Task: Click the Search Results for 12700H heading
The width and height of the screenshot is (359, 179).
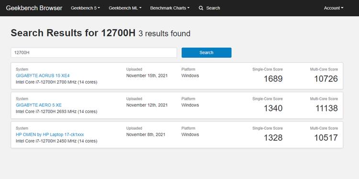Action: (73, 33)
